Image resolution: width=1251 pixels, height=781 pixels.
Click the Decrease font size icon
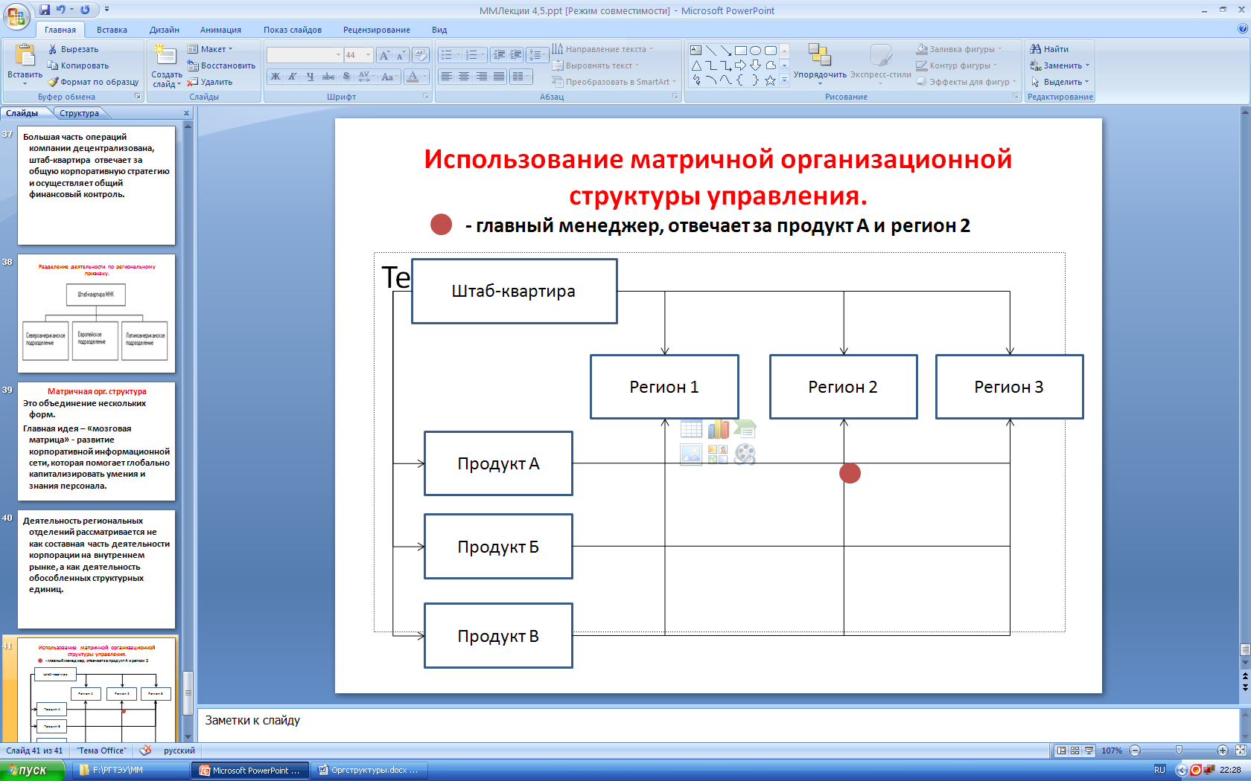[401, 55]
